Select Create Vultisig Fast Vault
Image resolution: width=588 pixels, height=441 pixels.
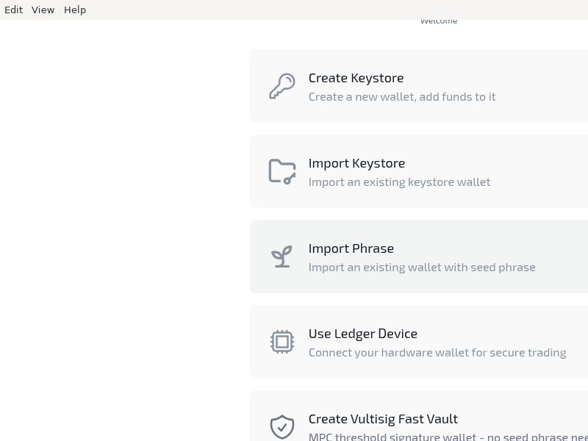point(419,416)
